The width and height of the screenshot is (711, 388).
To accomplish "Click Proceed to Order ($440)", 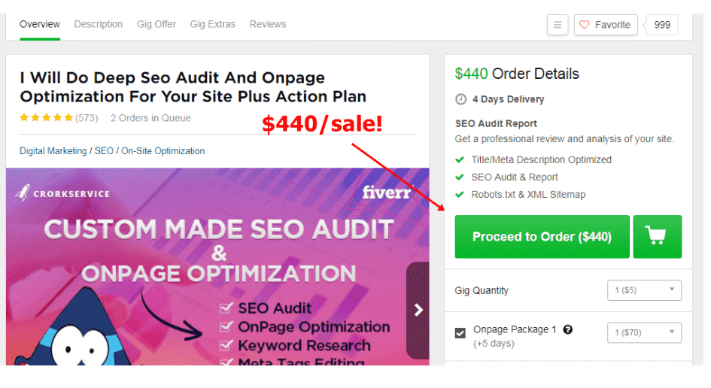I will 542,237.
